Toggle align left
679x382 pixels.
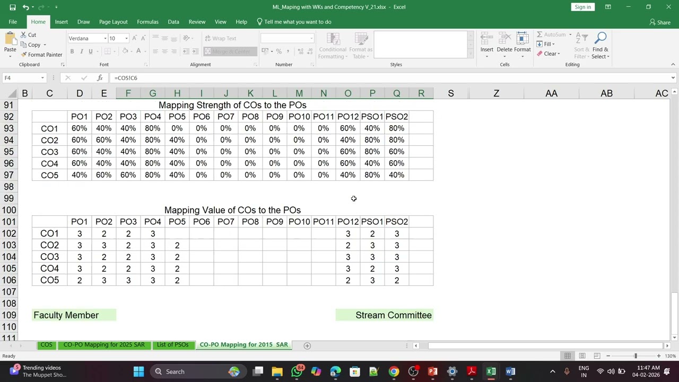click(155, 51)
